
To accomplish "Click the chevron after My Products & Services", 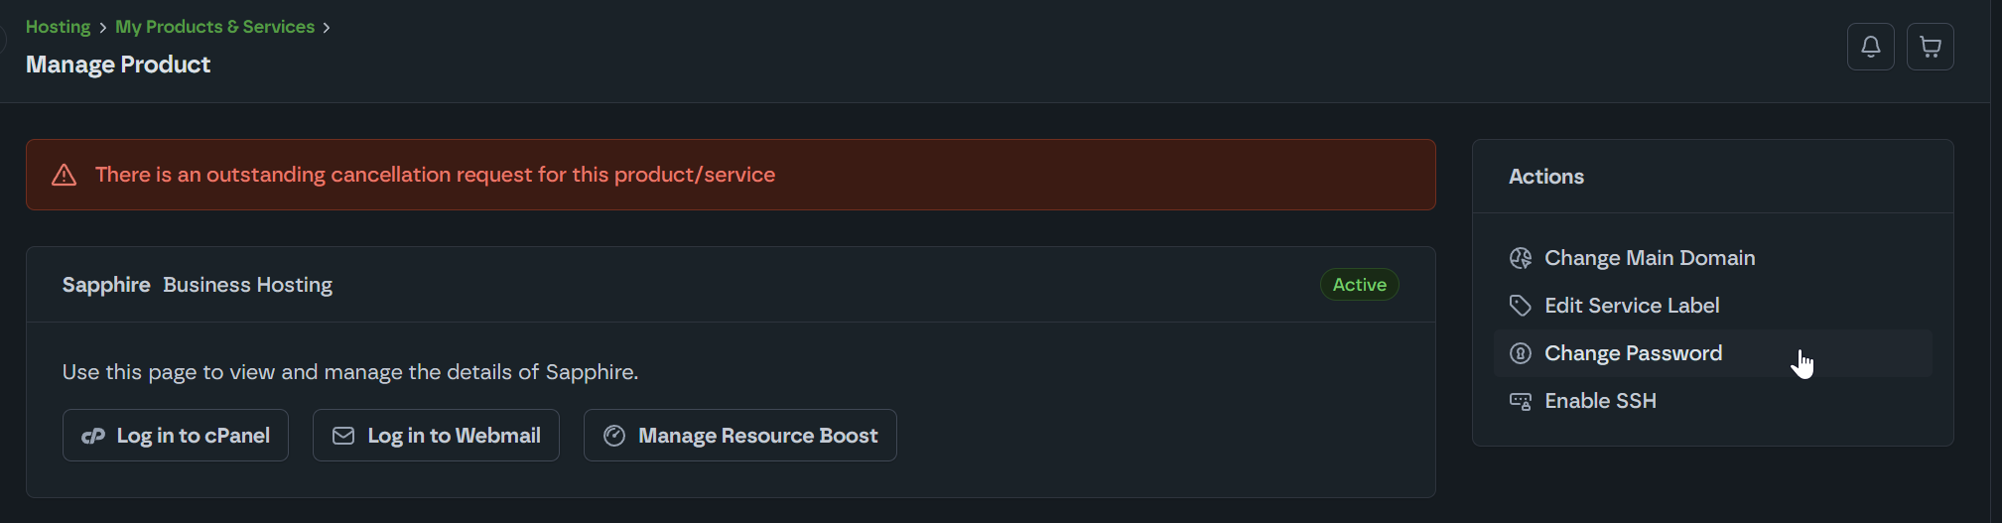I will [326, 28].
